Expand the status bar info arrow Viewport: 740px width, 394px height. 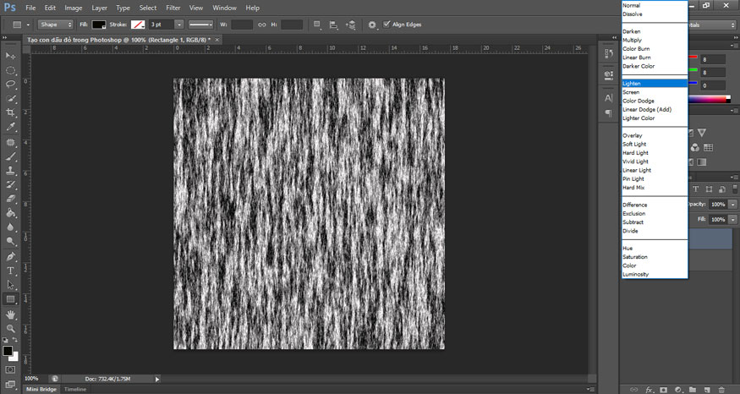pyautogui.click(x=157, y=379)
